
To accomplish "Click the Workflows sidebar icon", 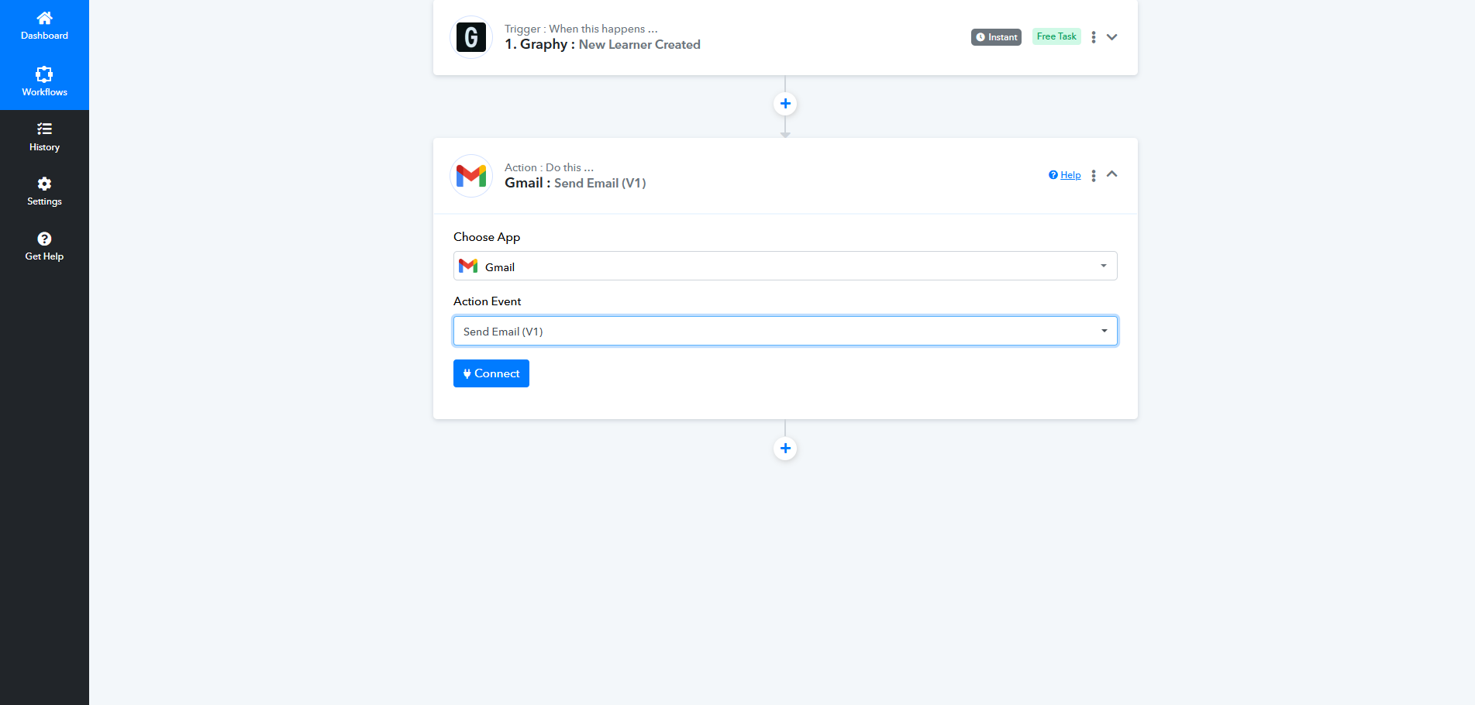I will 44,74.
